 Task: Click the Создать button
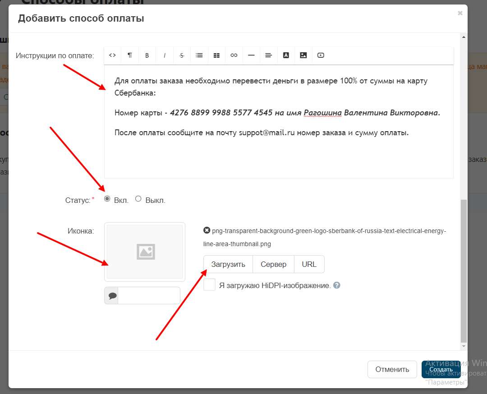pyautogui.click(x=441, y=370)
